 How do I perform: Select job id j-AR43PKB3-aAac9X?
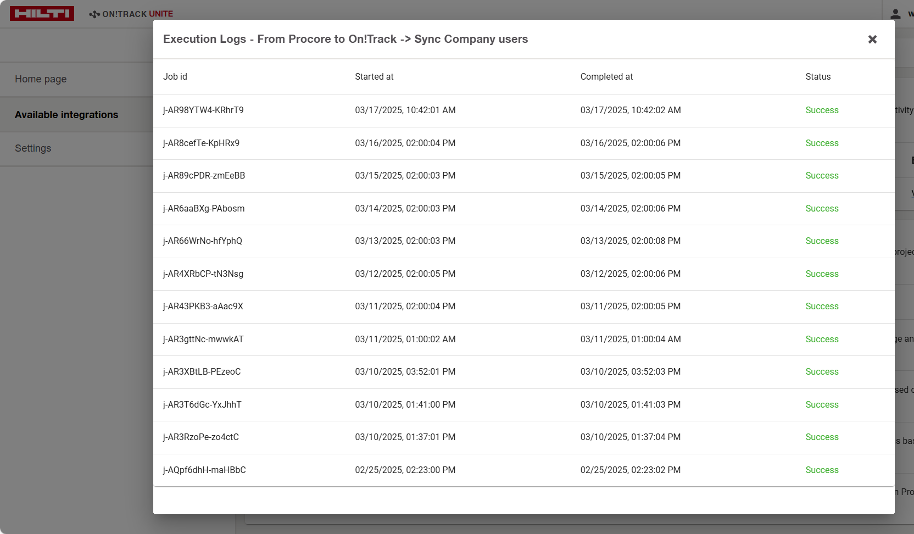click(x=203, y=307)
